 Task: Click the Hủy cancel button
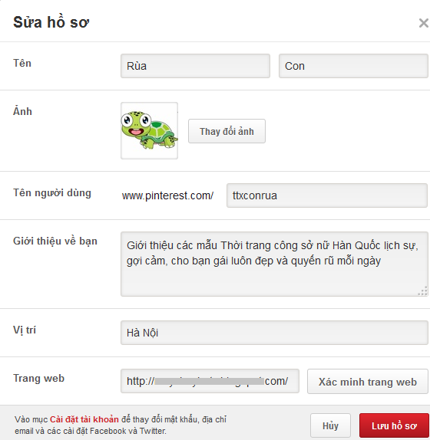(x=330, y=425)
